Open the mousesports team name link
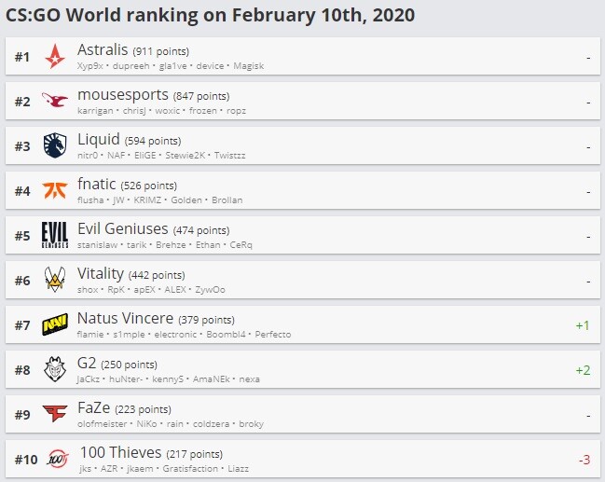Viewport: 605px width, 482px height. tap(123, 94)
